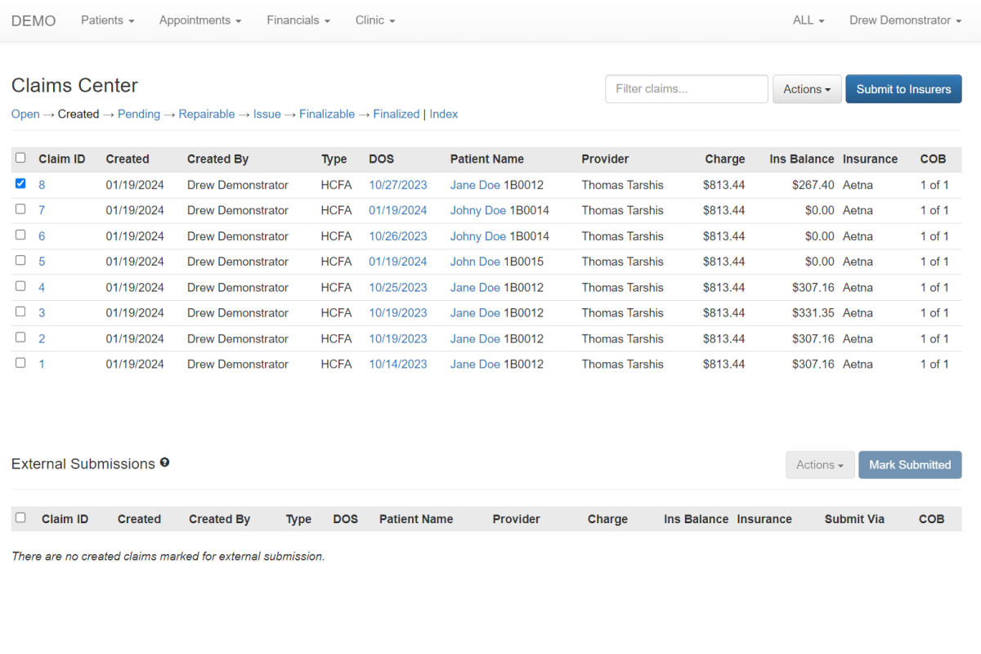Viewport: 981px width, 654px height.
Task: Open the Clinic menu
Action: pos(374,20)
